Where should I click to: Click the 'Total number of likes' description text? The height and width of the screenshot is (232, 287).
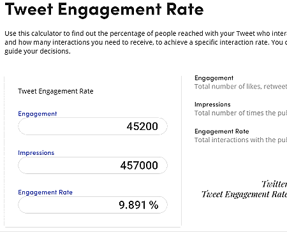(x=240, y=87)
